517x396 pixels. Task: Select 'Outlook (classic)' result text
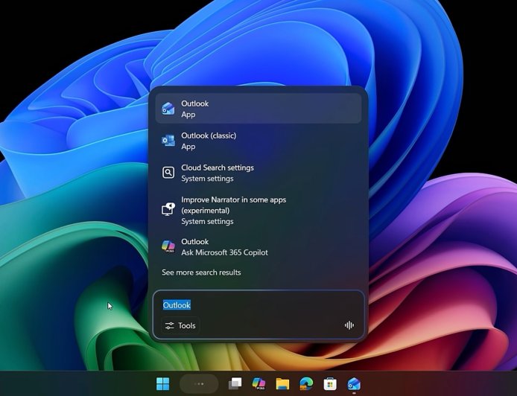(x=209, y=135)
